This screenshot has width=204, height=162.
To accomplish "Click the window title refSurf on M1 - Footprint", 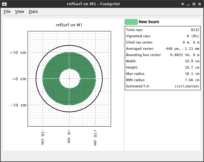I will pyautogui.click(x=94, y=4).
